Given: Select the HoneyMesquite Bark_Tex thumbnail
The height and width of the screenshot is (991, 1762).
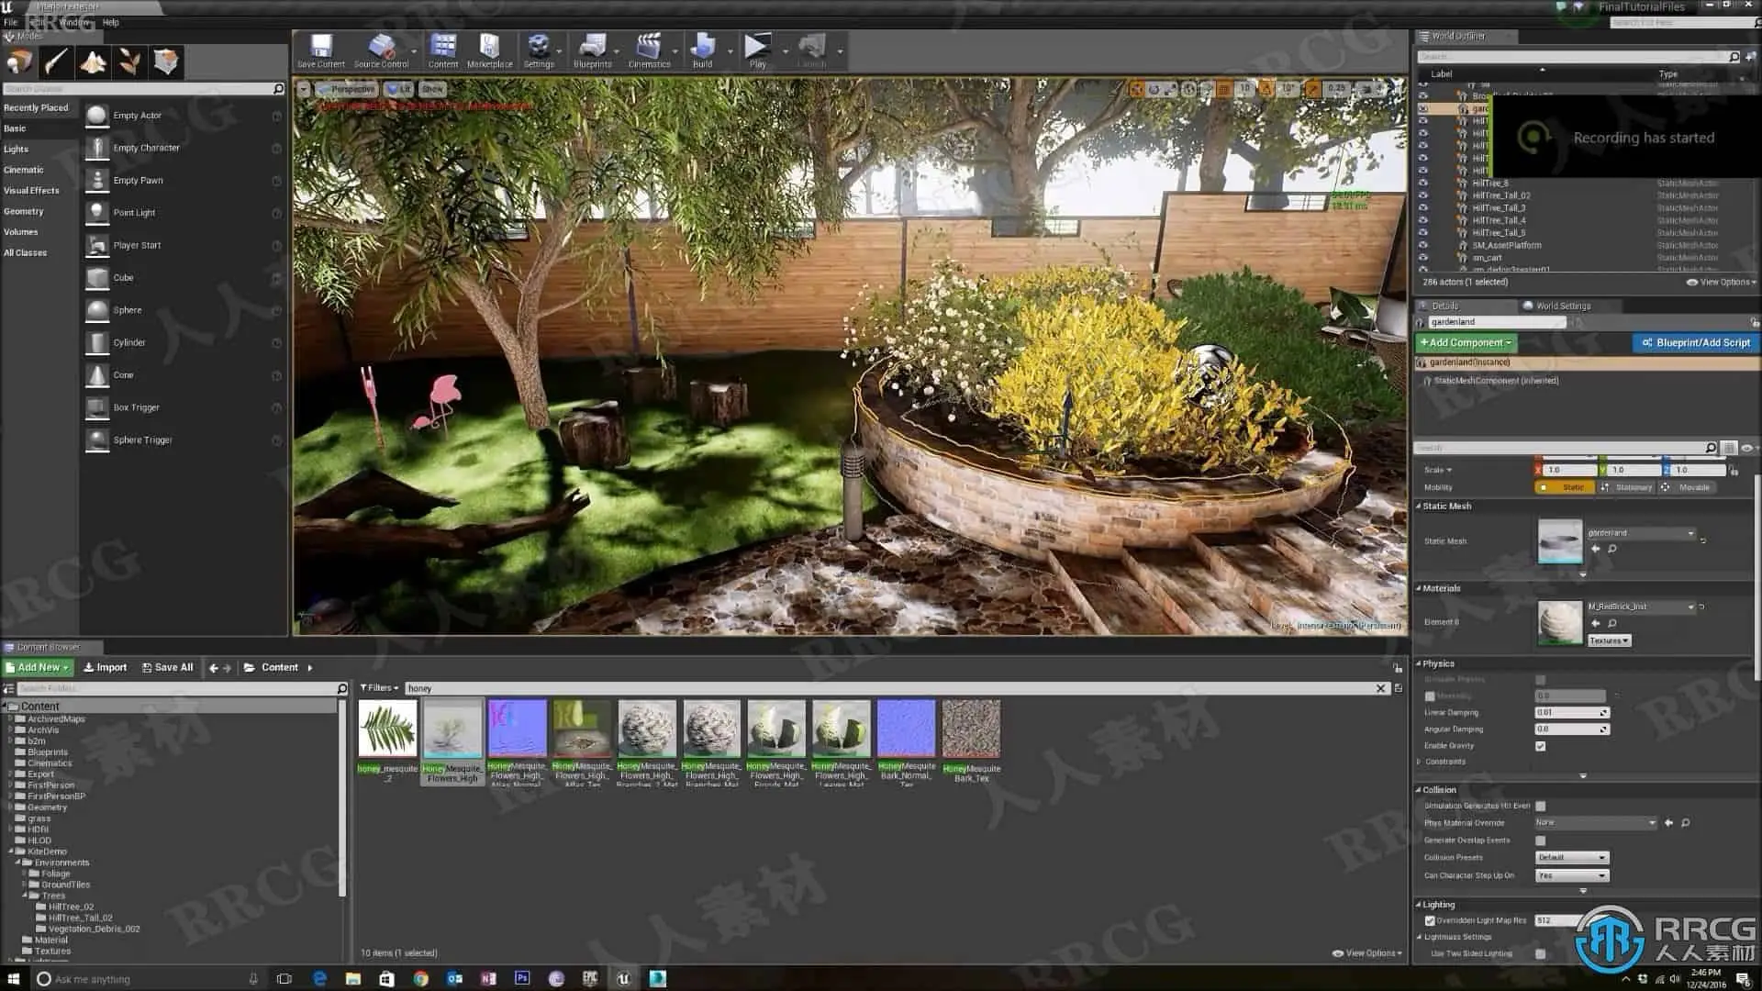Looking at the screenshot, I should point(971,729).
